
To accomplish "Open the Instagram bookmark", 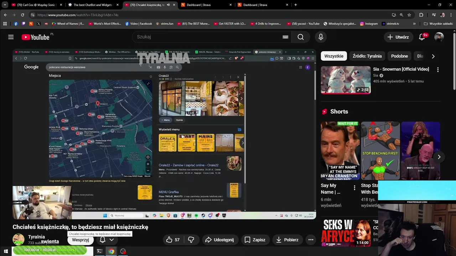I will [369, 24].
